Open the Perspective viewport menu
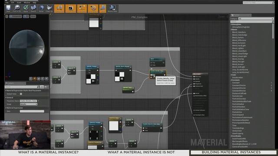 coord(16,16)
